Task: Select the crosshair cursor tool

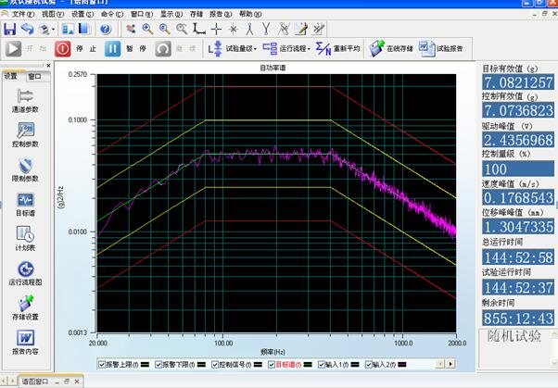Action: pyautogui.click(x=216, y=29)
